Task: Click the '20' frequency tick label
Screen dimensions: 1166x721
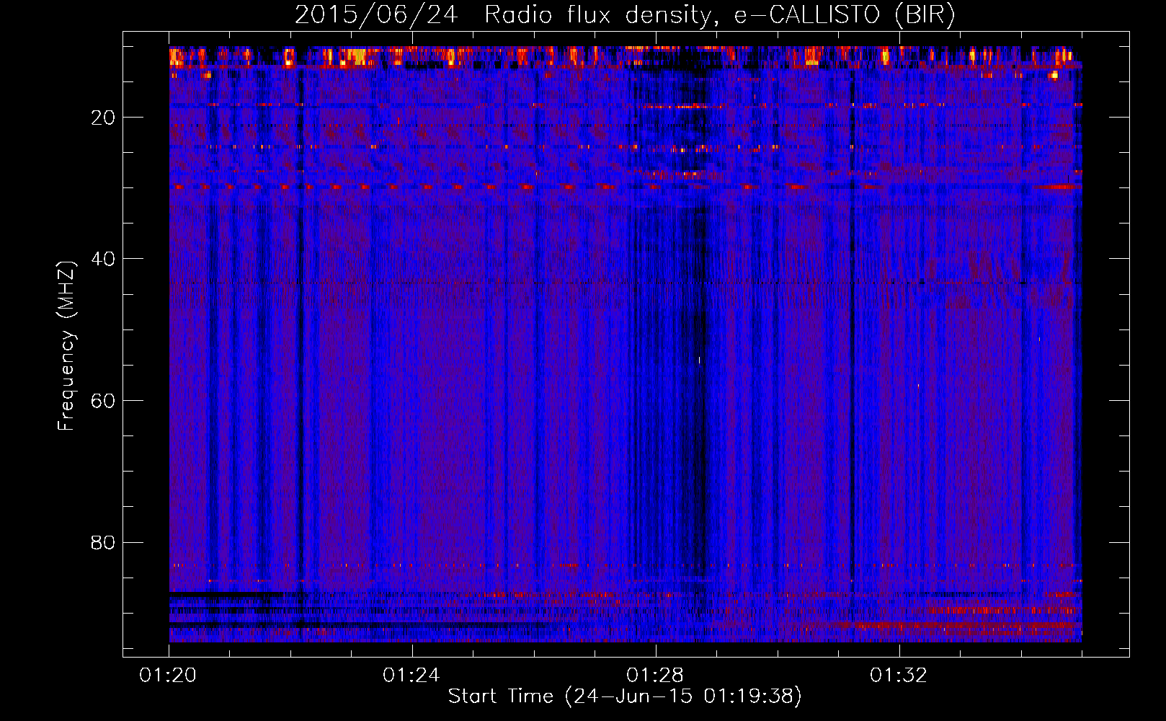Action: [x=104, y=118]
